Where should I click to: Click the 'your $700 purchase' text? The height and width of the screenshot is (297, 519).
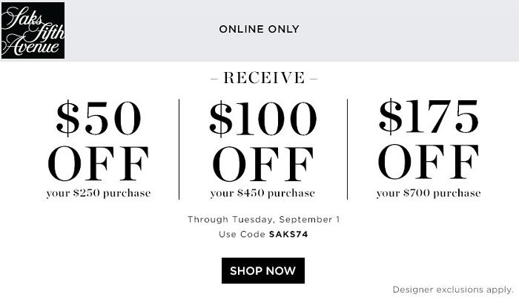point(429,194)
